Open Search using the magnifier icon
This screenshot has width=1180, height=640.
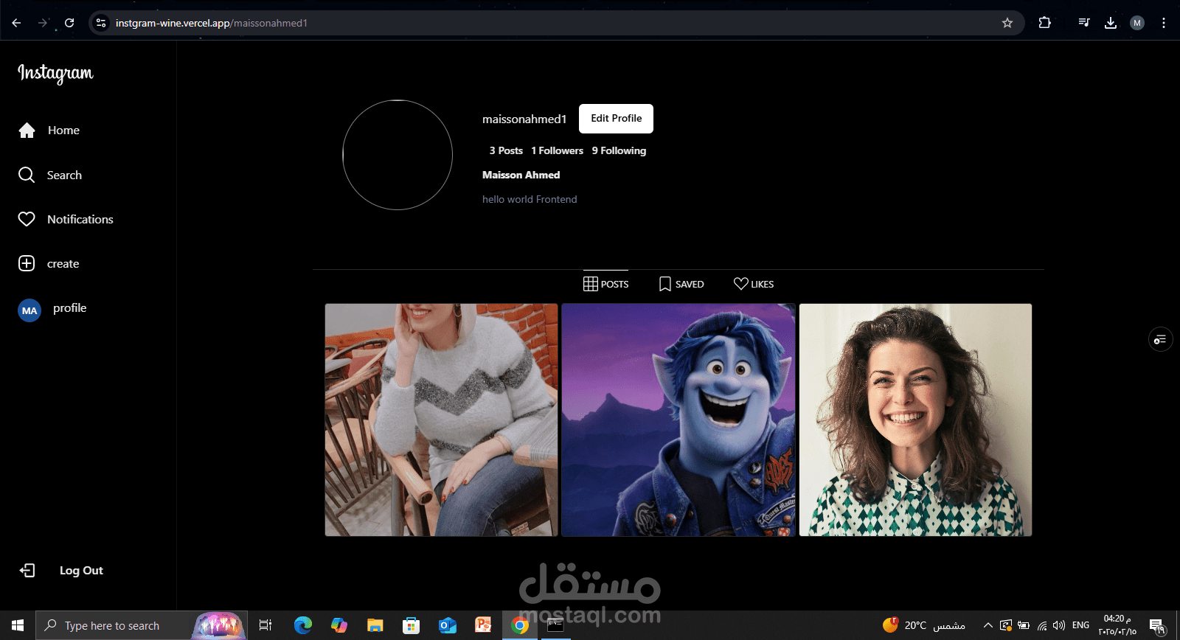point(27,175)
